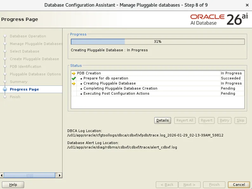The width and height of the screenshot is (252, 189).
Task: Click the Revert button
Action: 207,120
